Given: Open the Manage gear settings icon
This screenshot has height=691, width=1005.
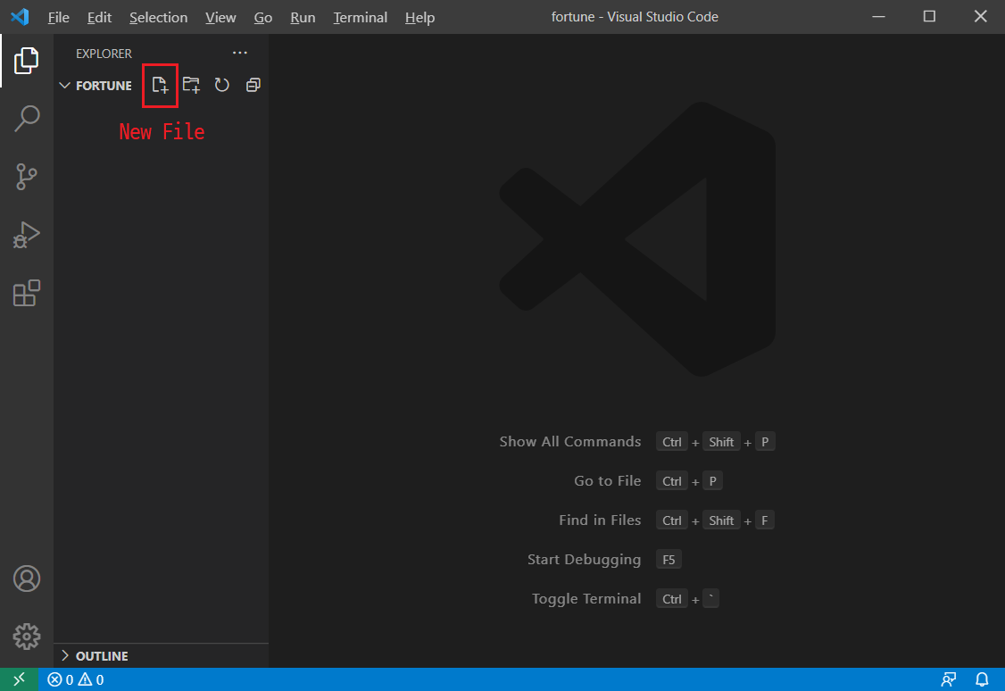Looking at the screenshot, I should coord(26,637).
